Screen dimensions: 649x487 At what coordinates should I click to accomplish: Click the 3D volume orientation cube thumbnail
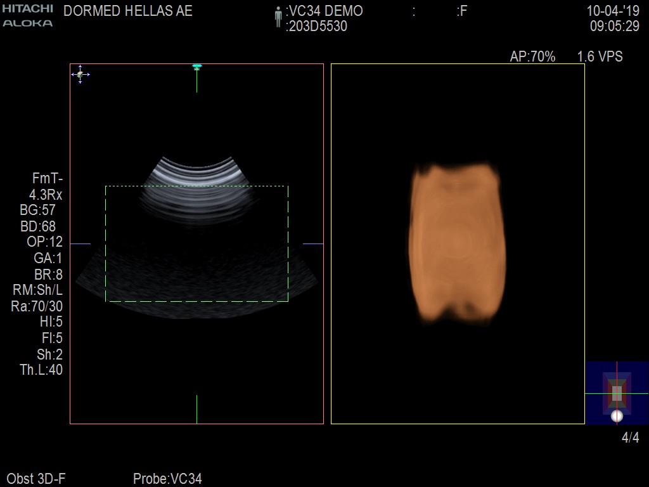617,393
